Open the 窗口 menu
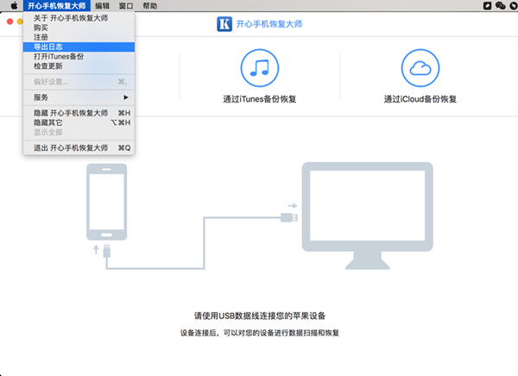518x376 pixels. tap(126, 6)
